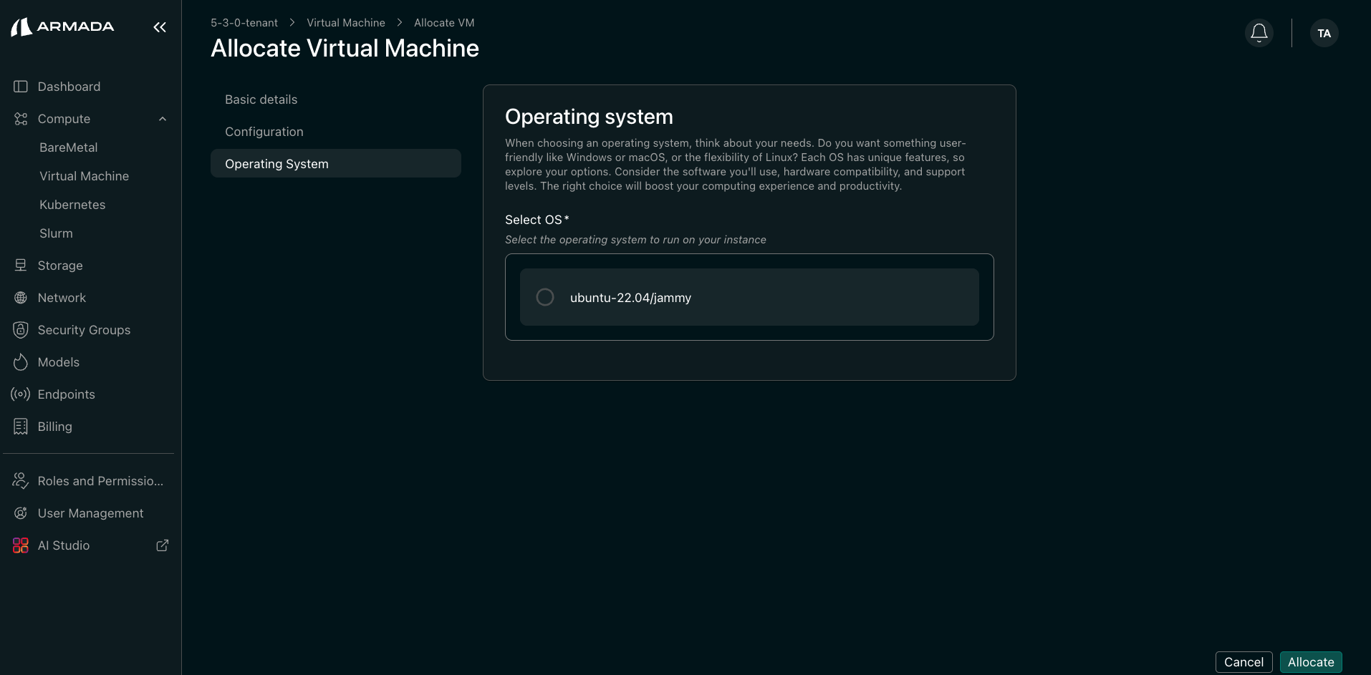Open the Billing page

coord(54,427)
